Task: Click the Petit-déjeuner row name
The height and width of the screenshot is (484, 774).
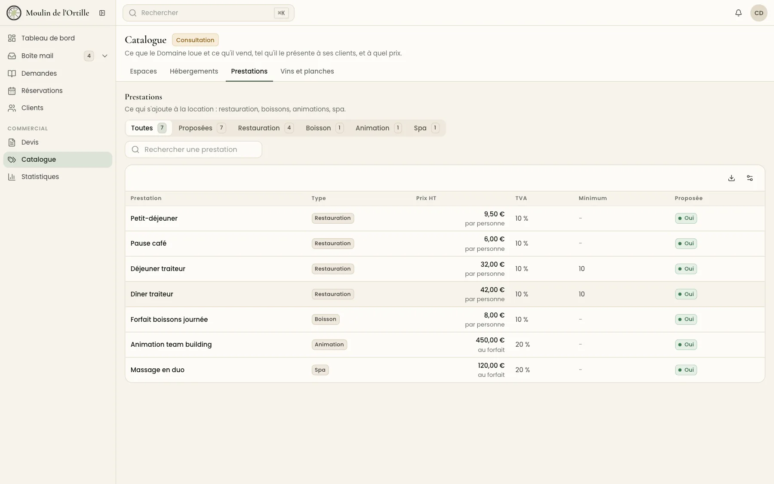Action: pyautogui.click(x=154, y=219)
